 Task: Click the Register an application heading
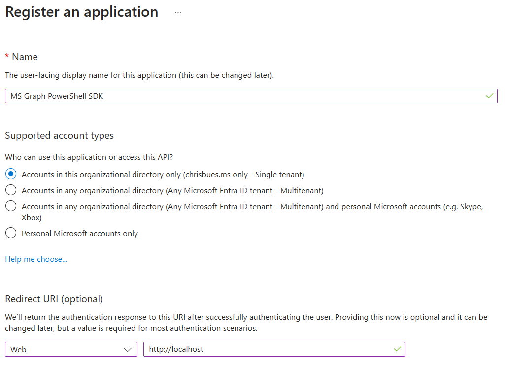tap(81, 12)
